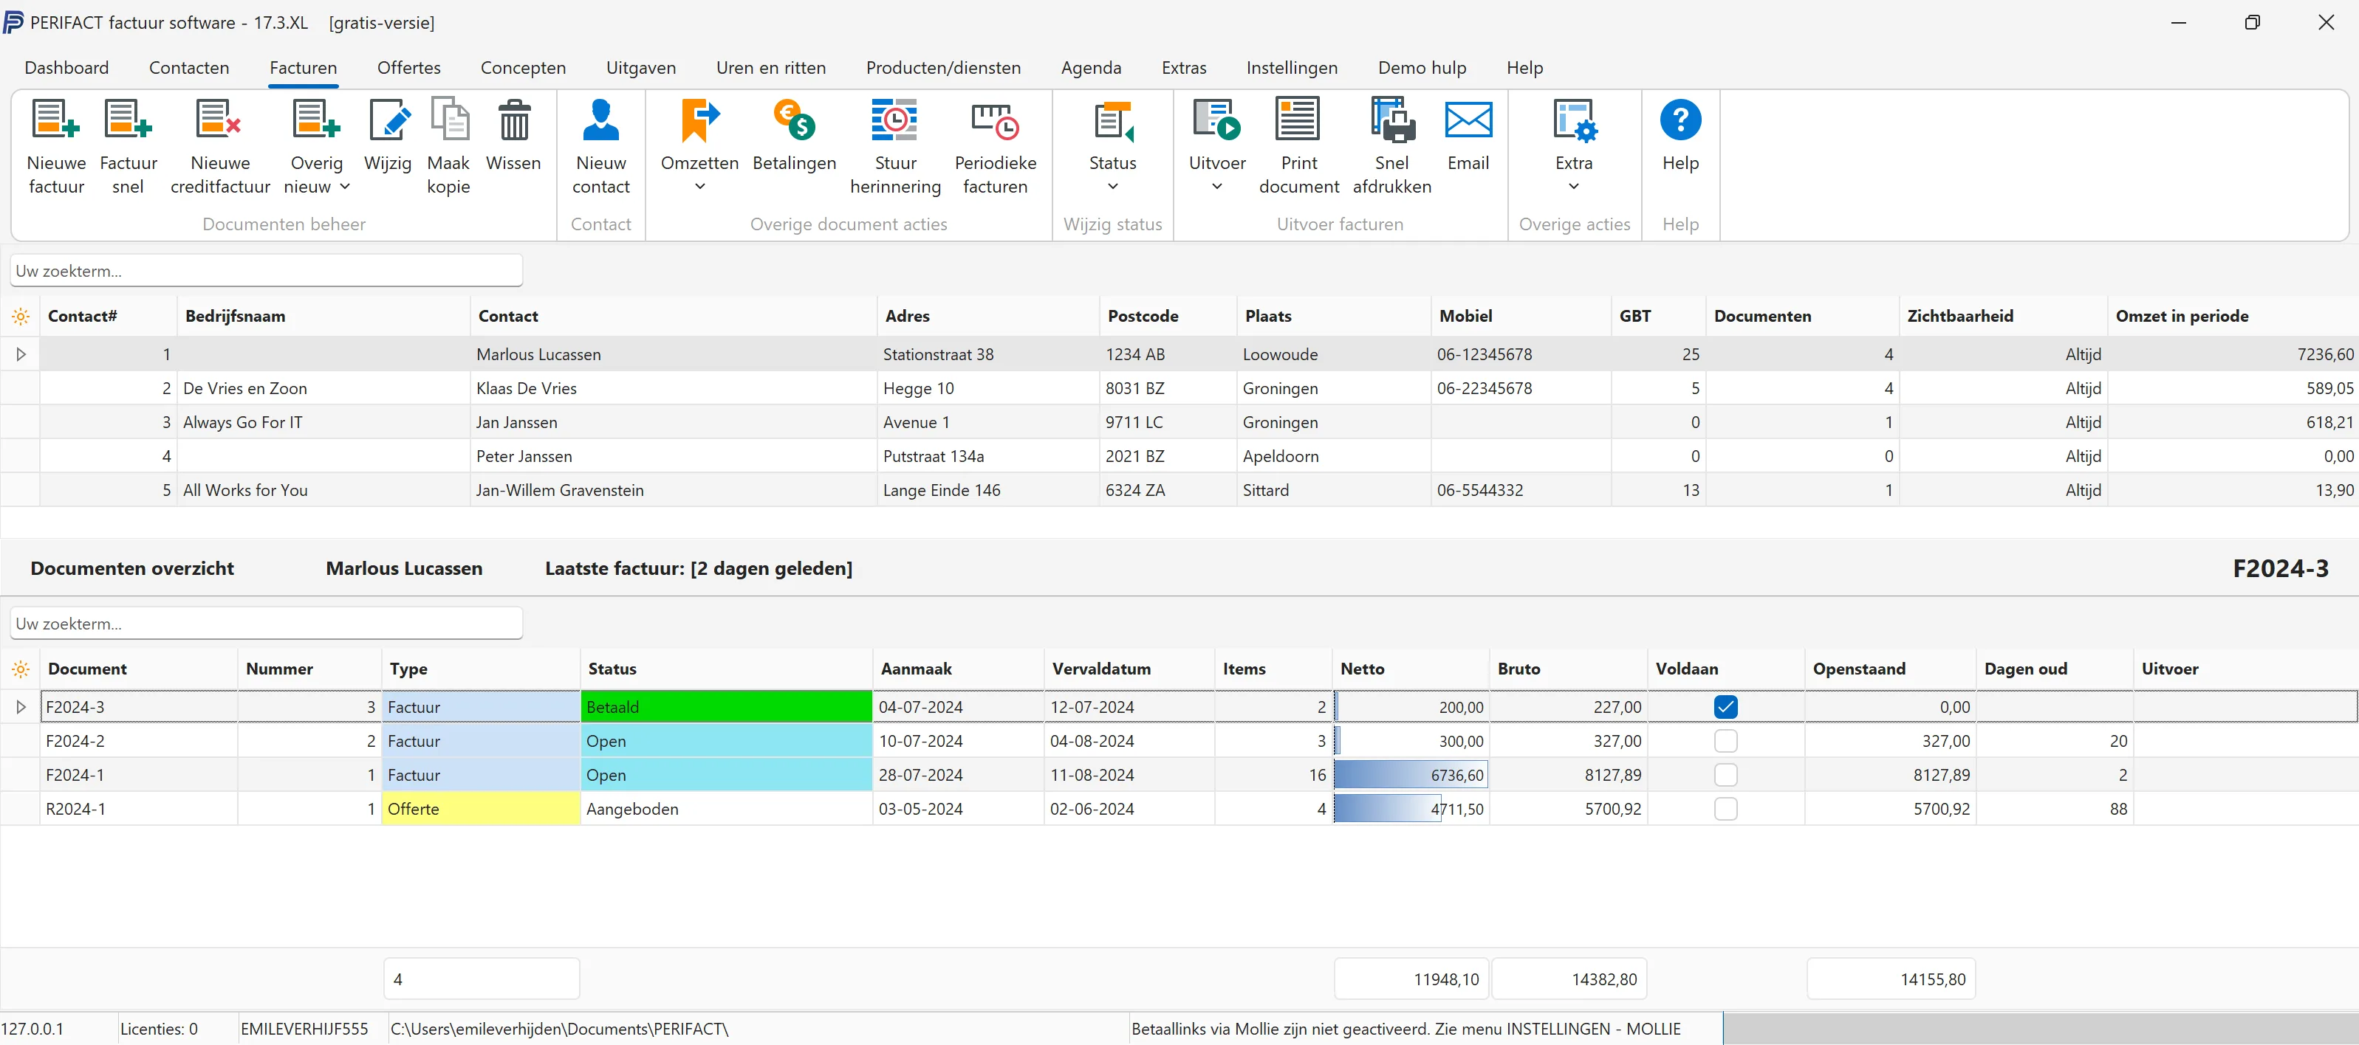Image resolution: width=2359 pixels, height=1045 pixels.
Task: Sort contacts by Bedrijfsnaam column
Action: coord(323,317)
